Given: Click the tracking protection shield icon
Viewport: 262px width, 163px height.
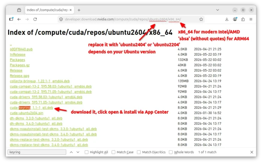Looking at the screenshot, I should (x=61, y=19).
